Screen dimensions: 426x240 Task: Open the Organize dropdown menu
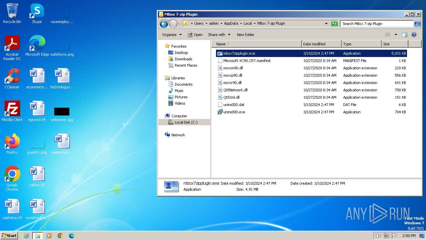172,35
